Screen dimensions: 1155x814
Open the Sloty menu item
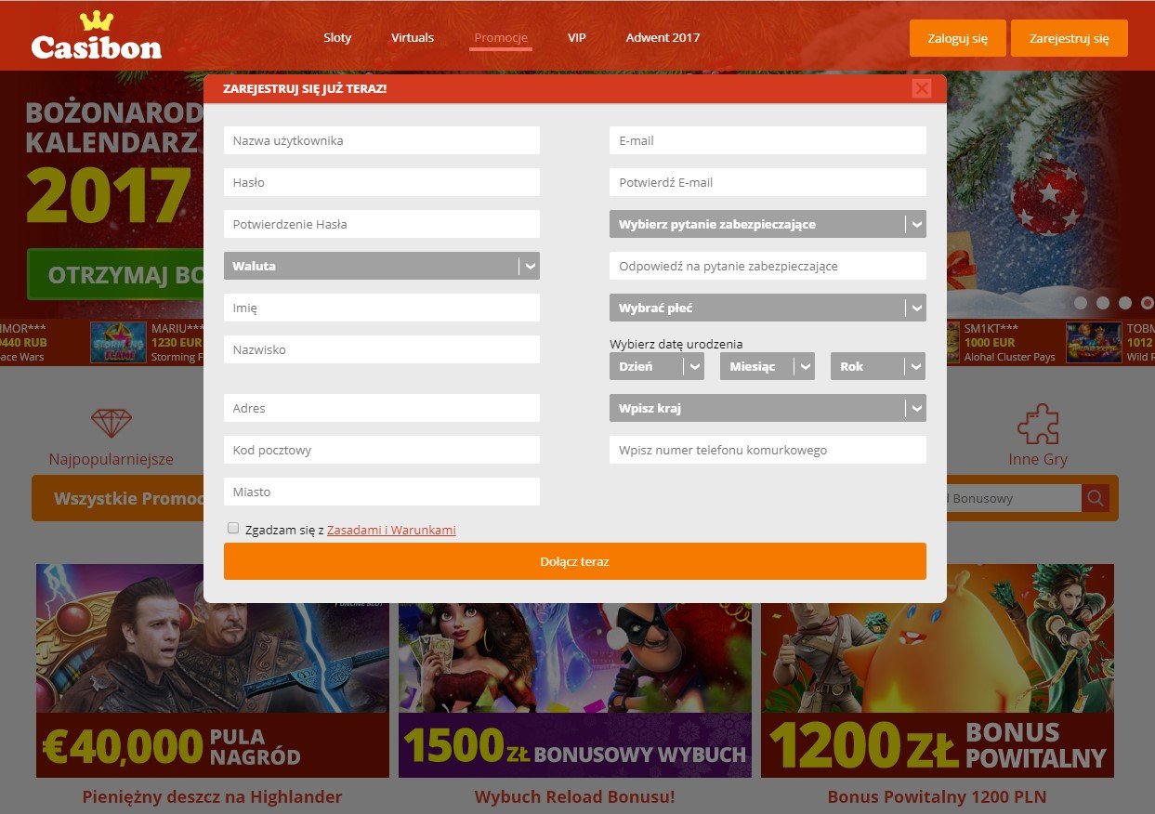(x=337, y=38)
